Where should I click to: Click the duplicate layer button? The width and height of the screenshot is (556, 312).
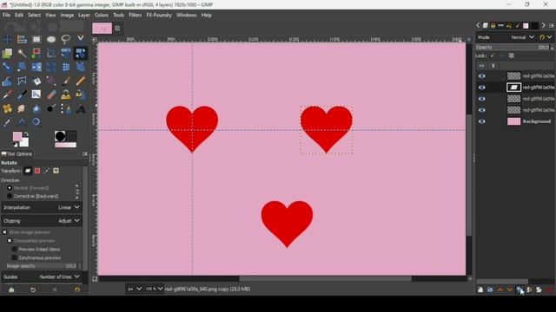(520, 289)
